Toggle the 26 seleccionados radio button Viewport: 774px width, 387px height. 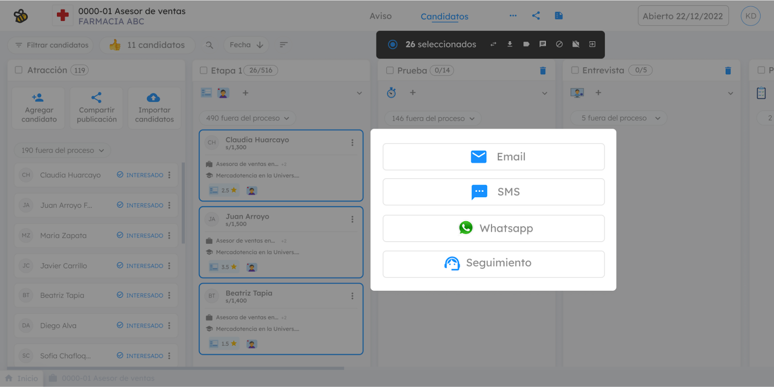click(x=393, y=44)
